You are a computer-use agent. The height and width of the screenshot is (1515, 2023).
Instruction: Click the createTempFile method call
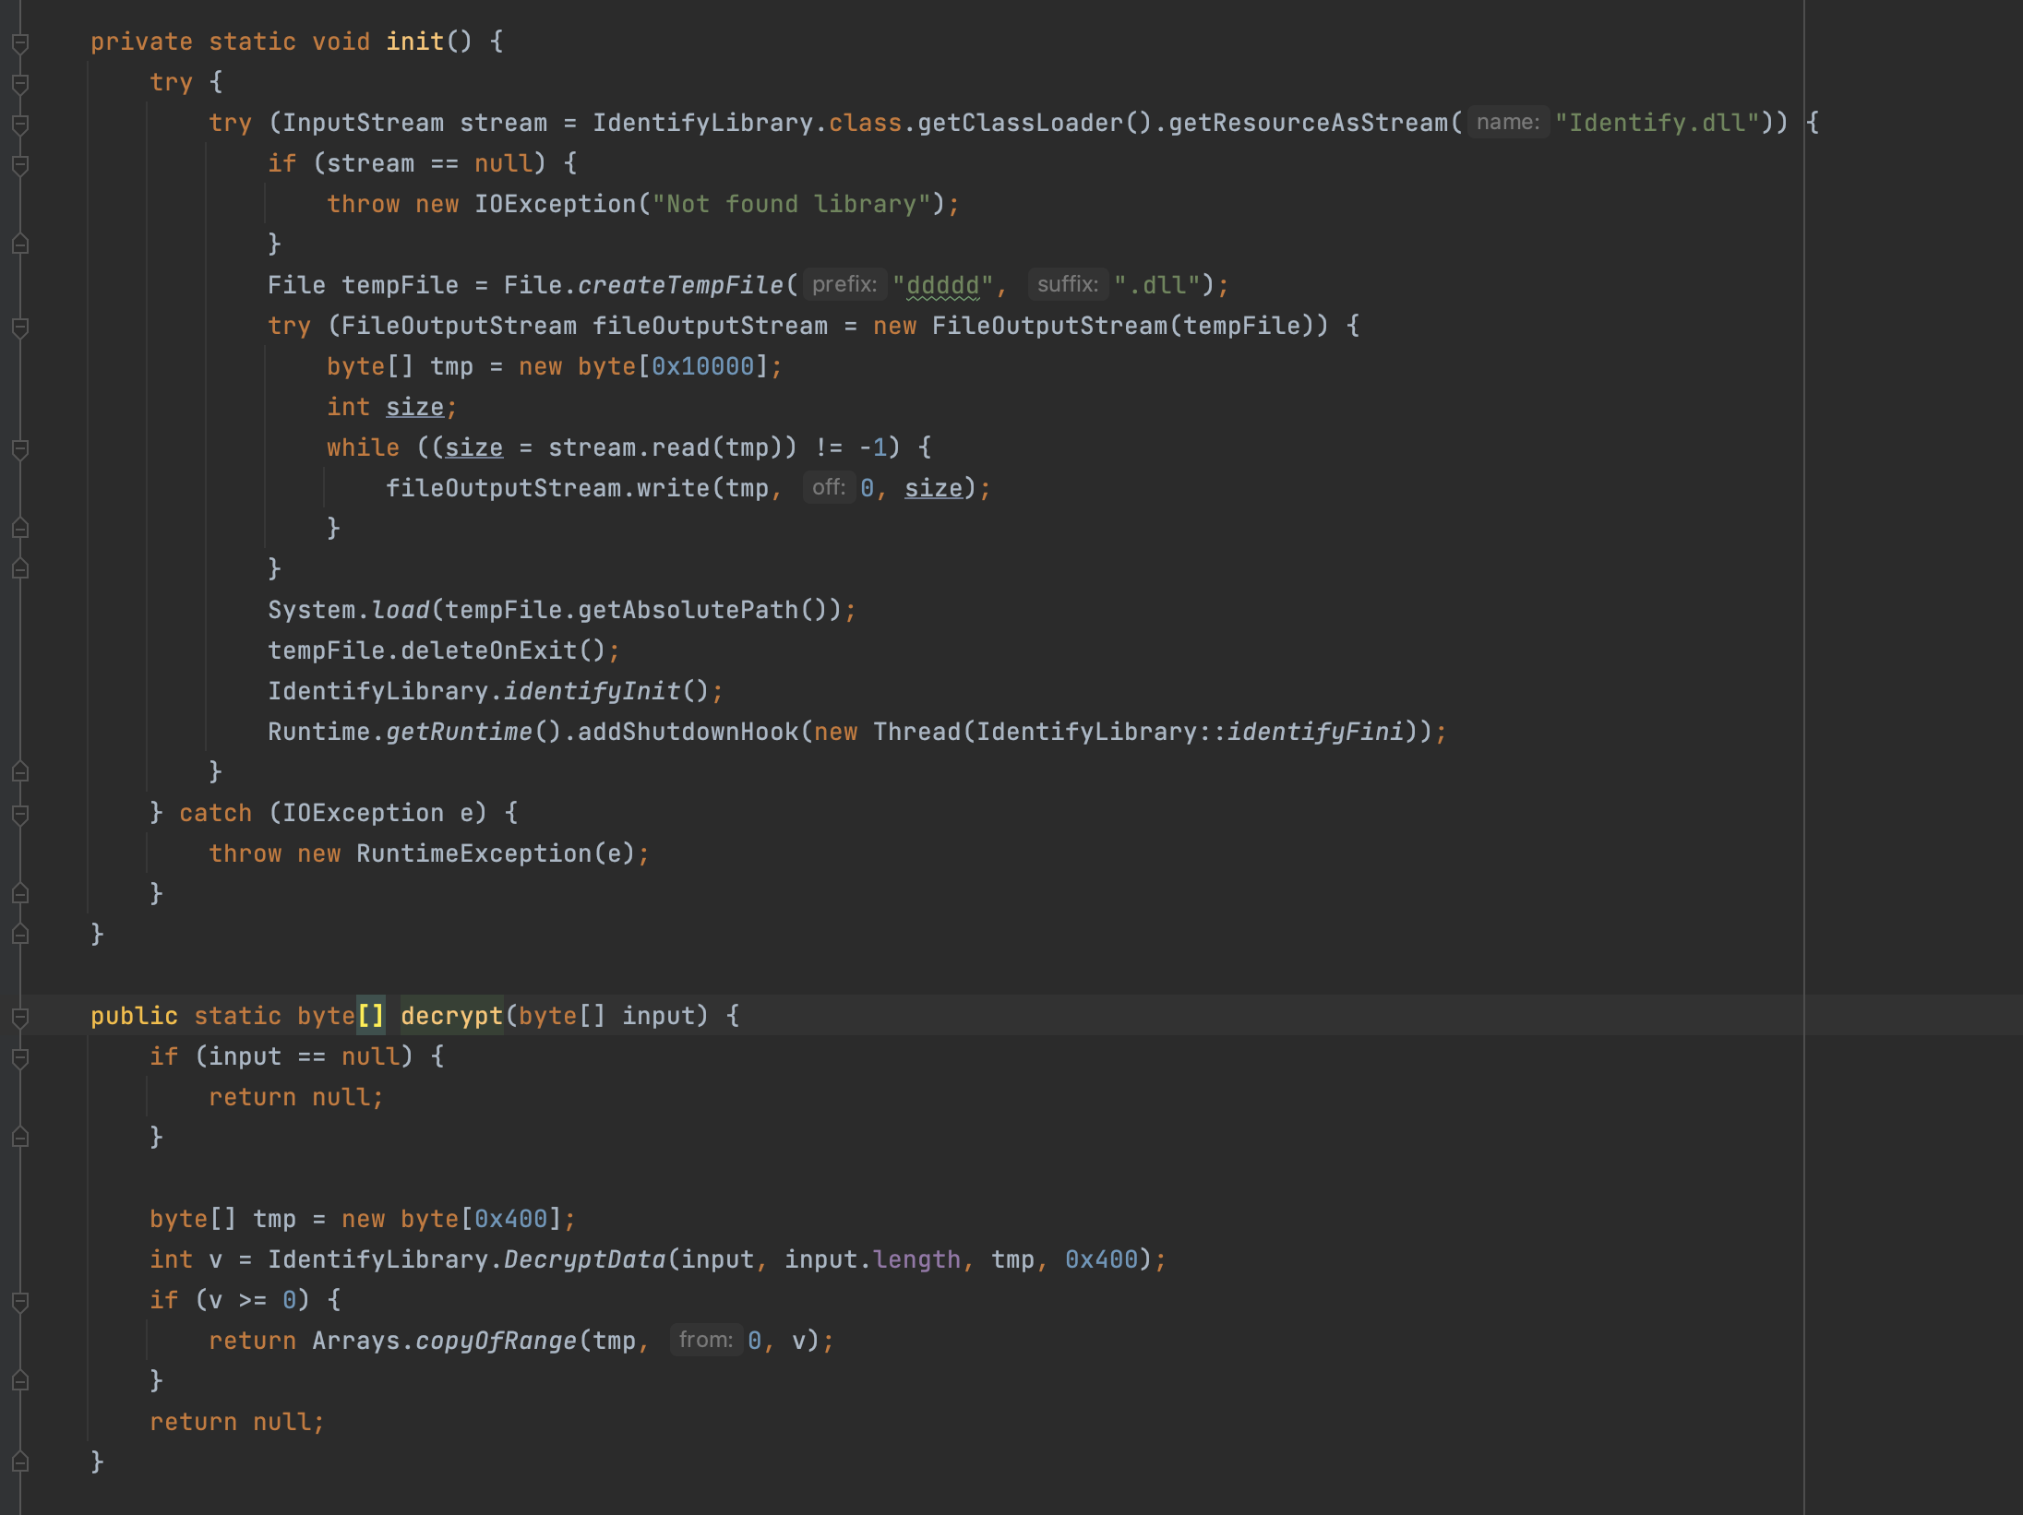pyautogui.click(x=680, y=285)
